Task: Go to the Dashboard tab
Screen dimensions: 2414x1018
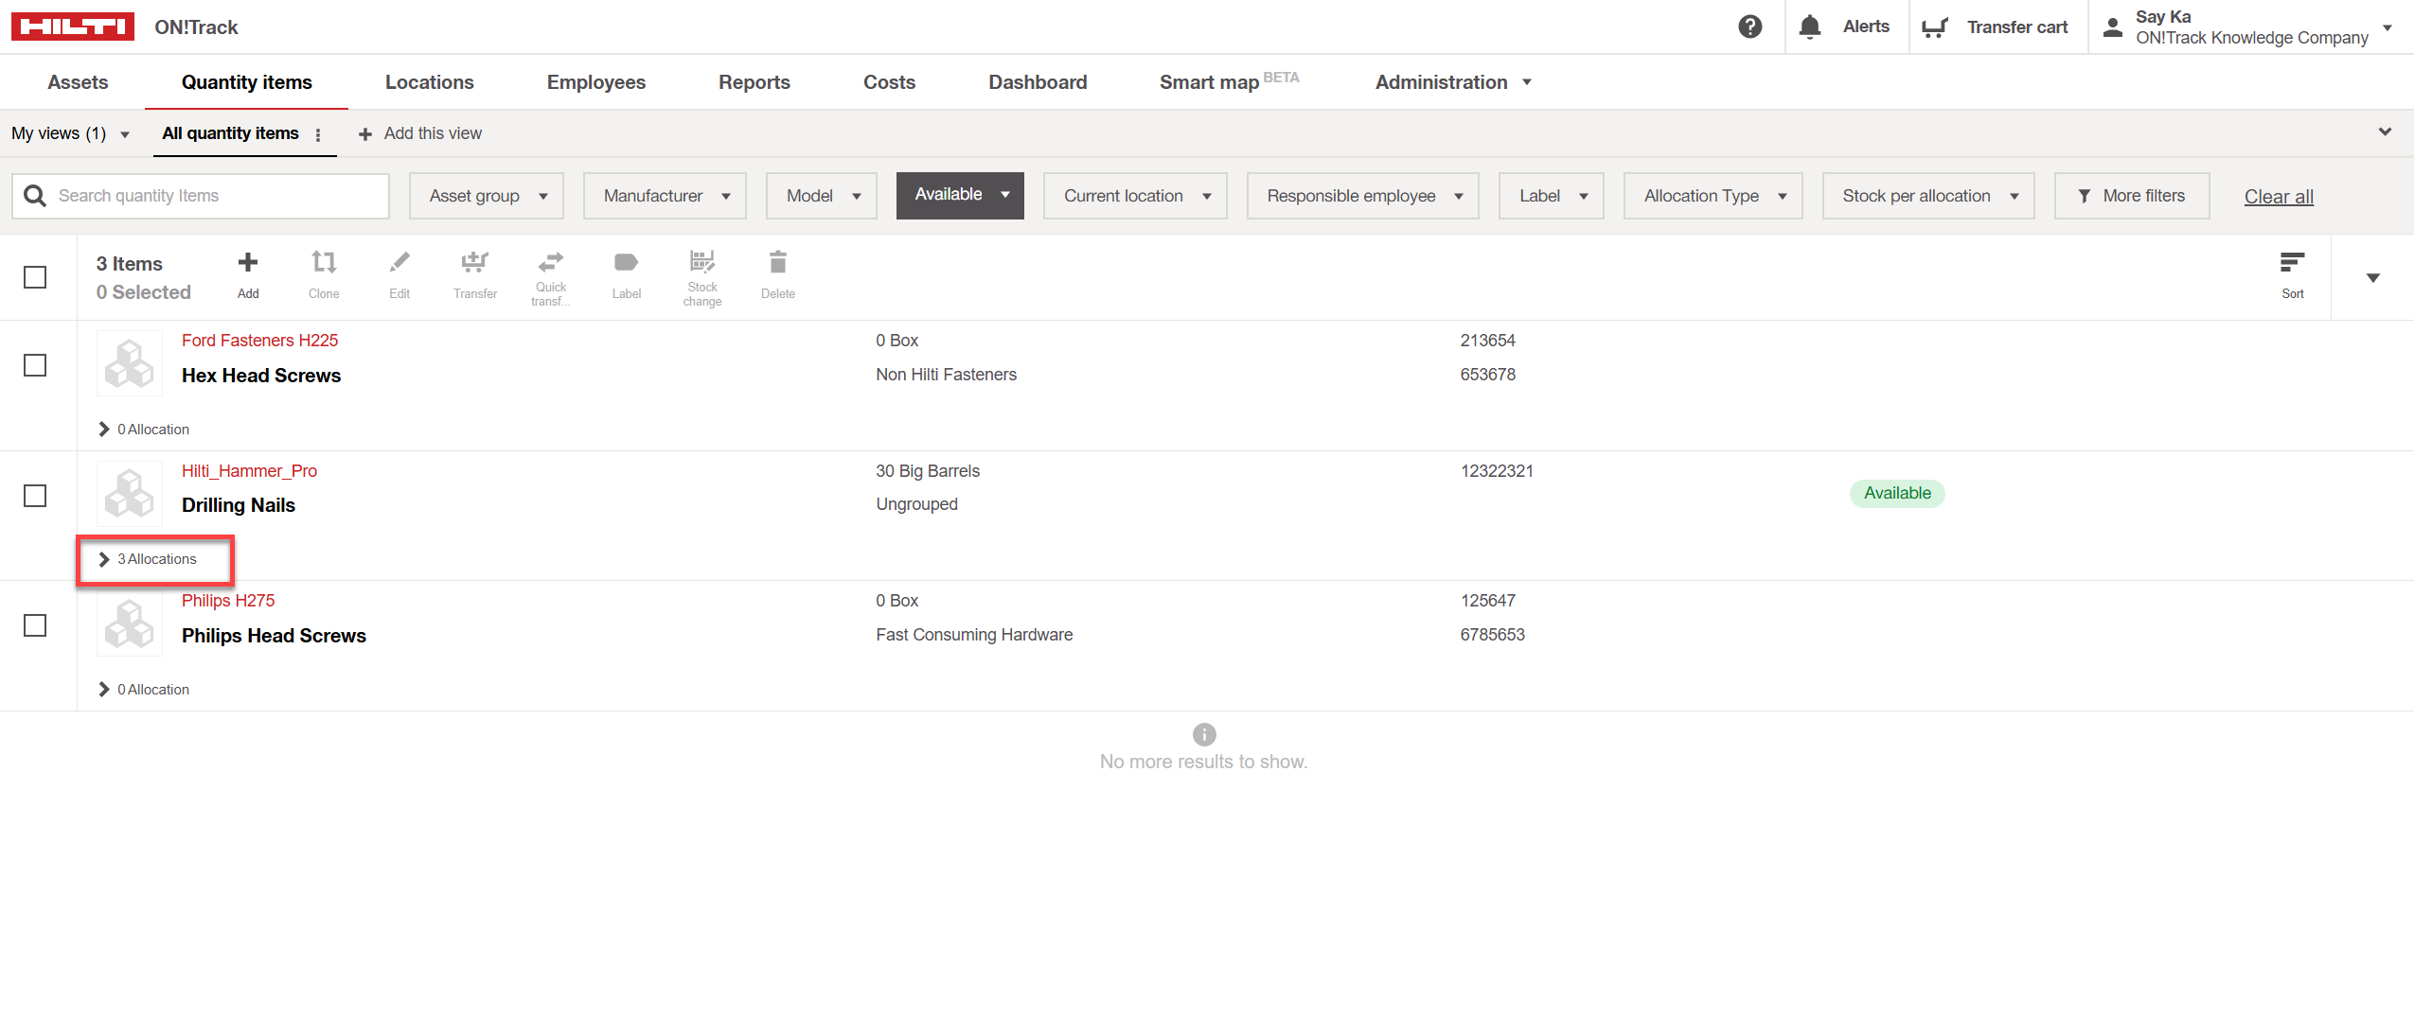Action: [x=1038, y=82]
